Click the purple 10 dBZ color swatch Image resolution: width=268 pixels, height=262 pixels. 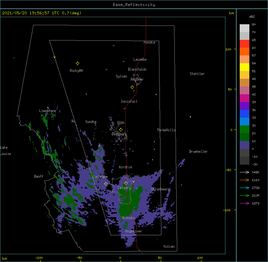(x=244, y=145)
